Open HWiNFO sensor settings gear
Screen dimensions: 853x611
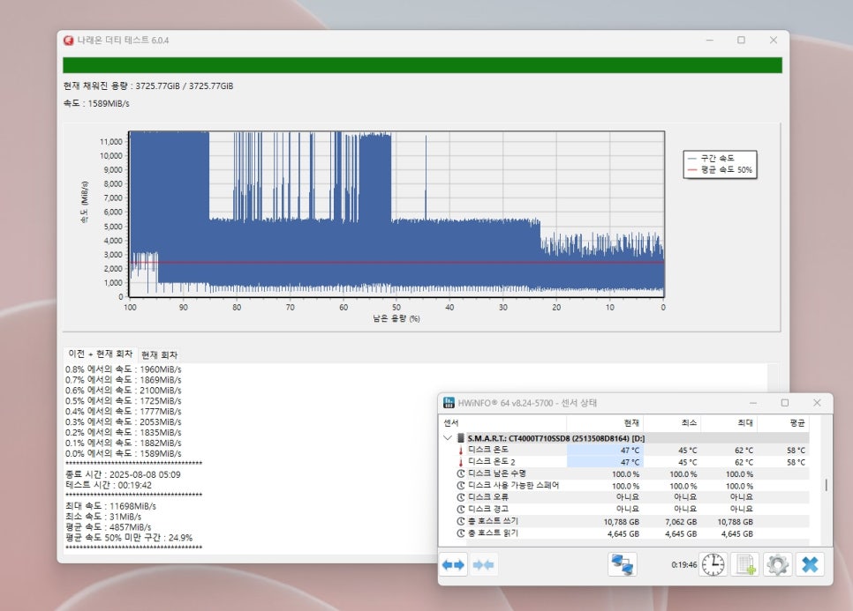[777, 564]
